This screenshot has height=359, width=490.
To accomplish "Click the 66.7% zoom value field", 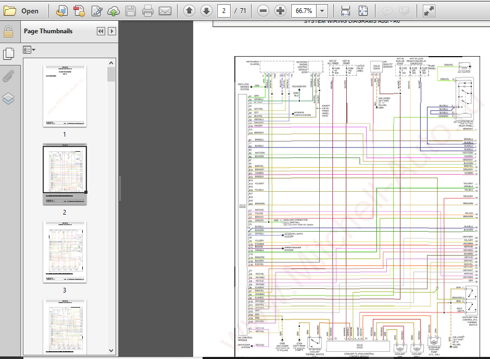I will click(x=304, y=11).
